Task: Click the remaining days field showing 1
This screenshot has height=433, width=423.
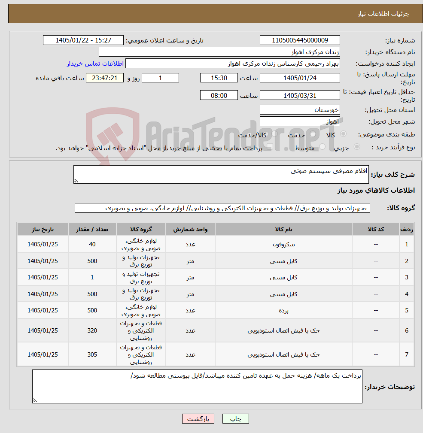Action: pyautogui.click(x=160, y=78)
